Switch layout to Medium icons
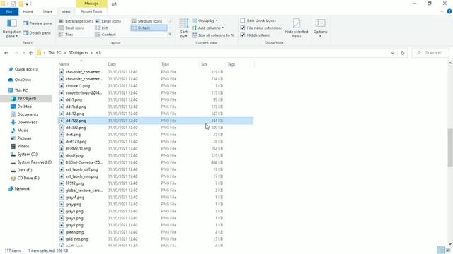Viewport: 453px width, 254px height. [147, 21]
